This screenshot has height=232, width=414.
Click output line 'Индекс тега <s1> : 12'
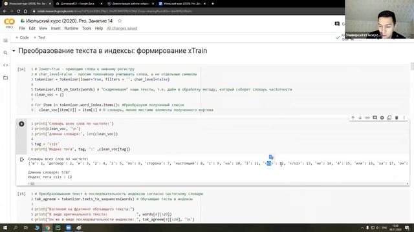coord(50,177)
